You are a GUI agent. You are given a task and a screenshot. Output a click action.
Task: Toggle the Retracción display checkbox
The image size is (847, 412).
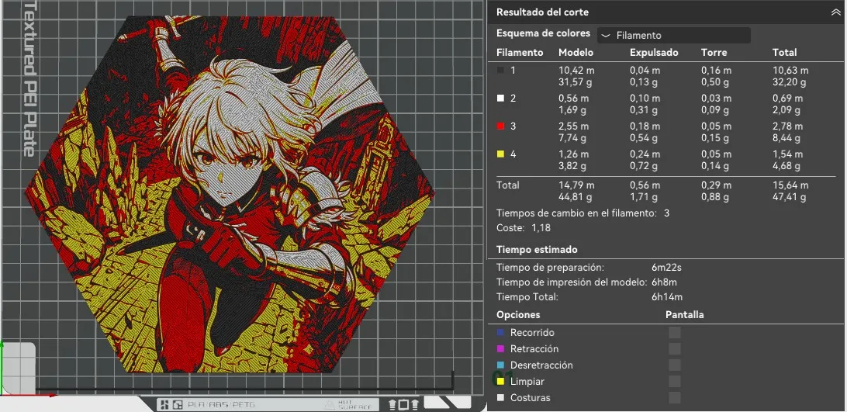pos(675,348)
